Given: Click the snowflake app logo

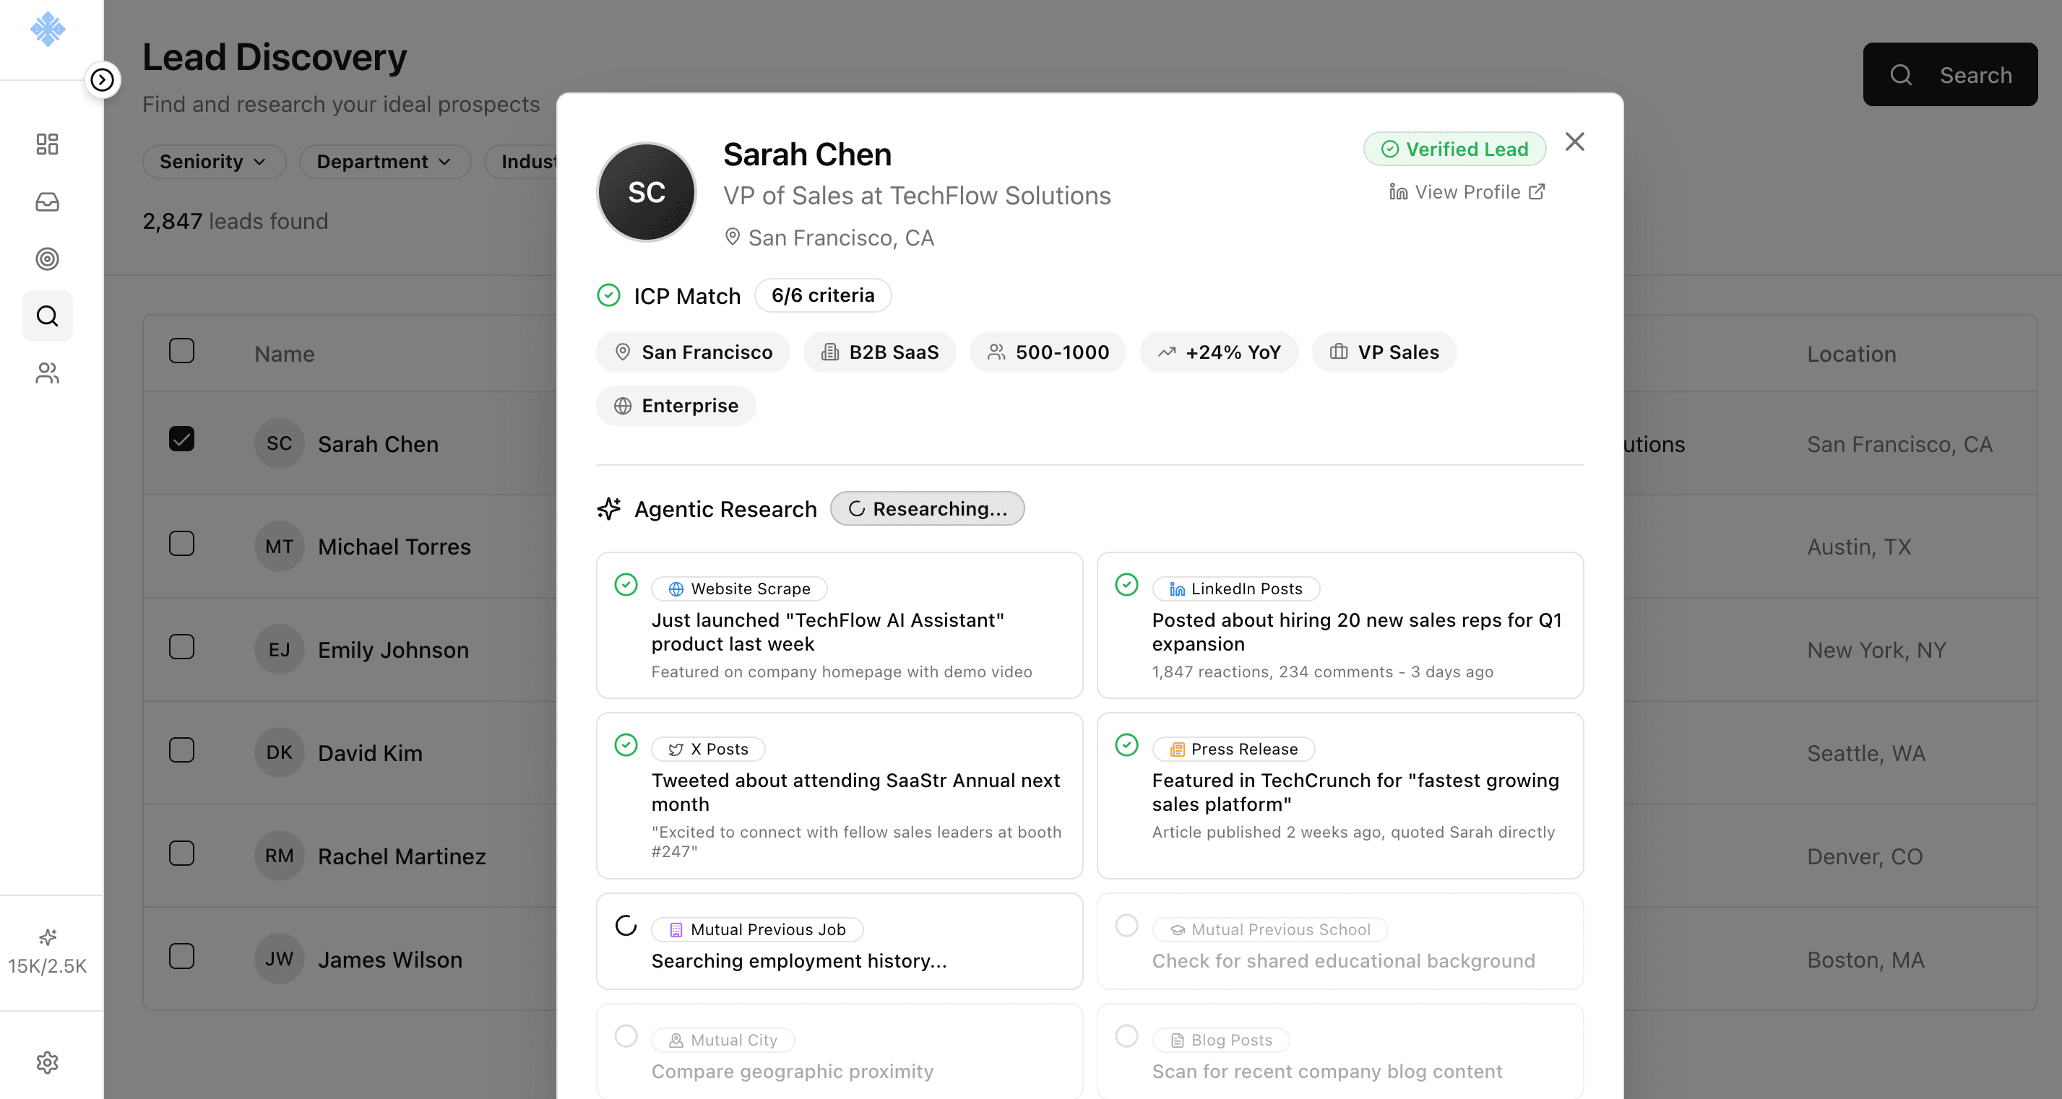Looking at the screenshot, I should 47,30.
